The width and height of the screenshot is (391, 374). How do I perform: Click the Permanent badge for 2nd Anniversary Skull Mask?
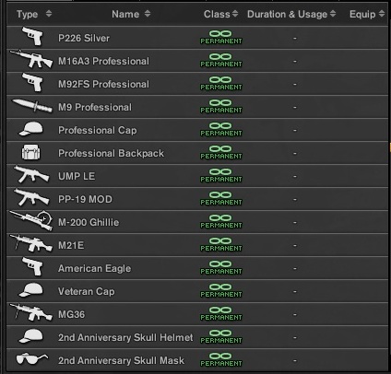pyautogui.click(x=221, y=360)
